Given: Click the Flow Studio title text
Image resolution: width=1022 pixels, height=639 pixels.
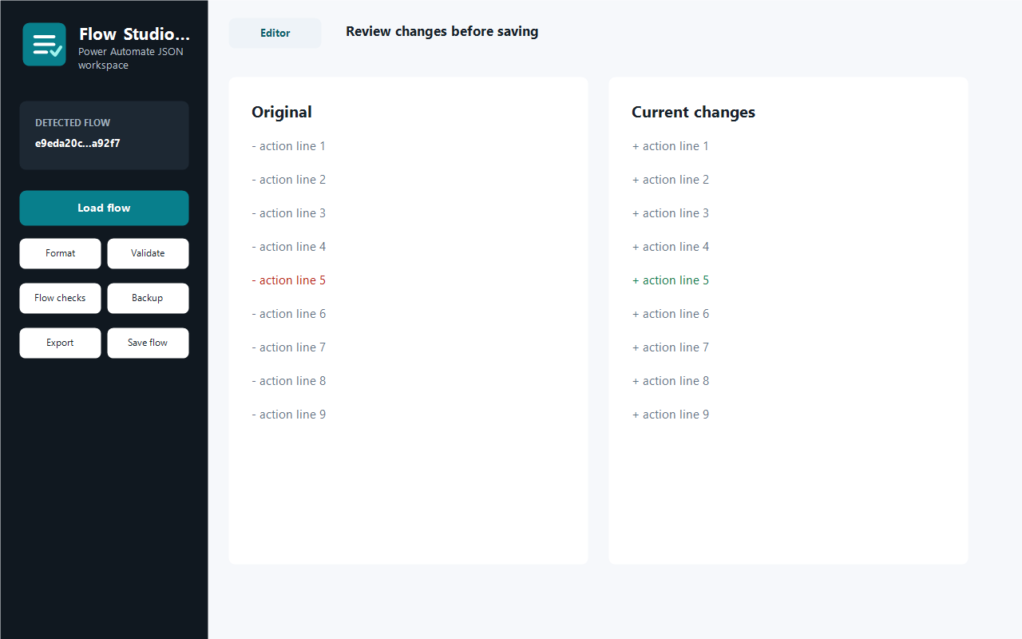Looking at the screenshot, I should click(134, 34).
